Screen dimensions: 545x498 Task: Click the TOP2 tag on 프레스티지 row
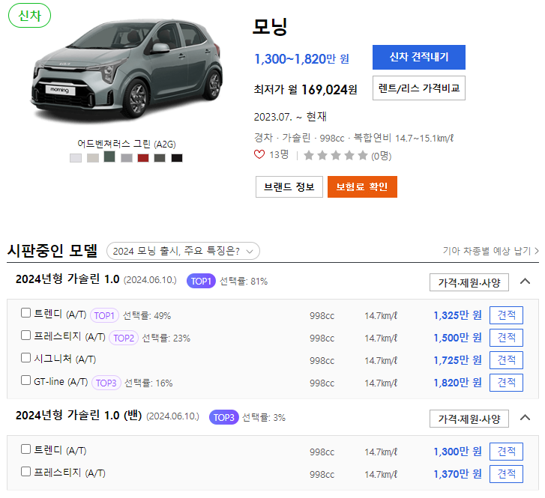click(x=124, y=338)
